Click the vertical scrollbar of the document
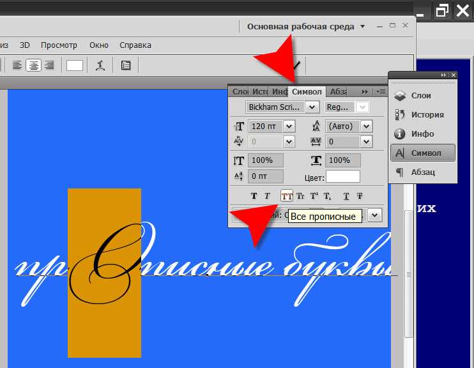The image size is (474, 368). [409, 273]
